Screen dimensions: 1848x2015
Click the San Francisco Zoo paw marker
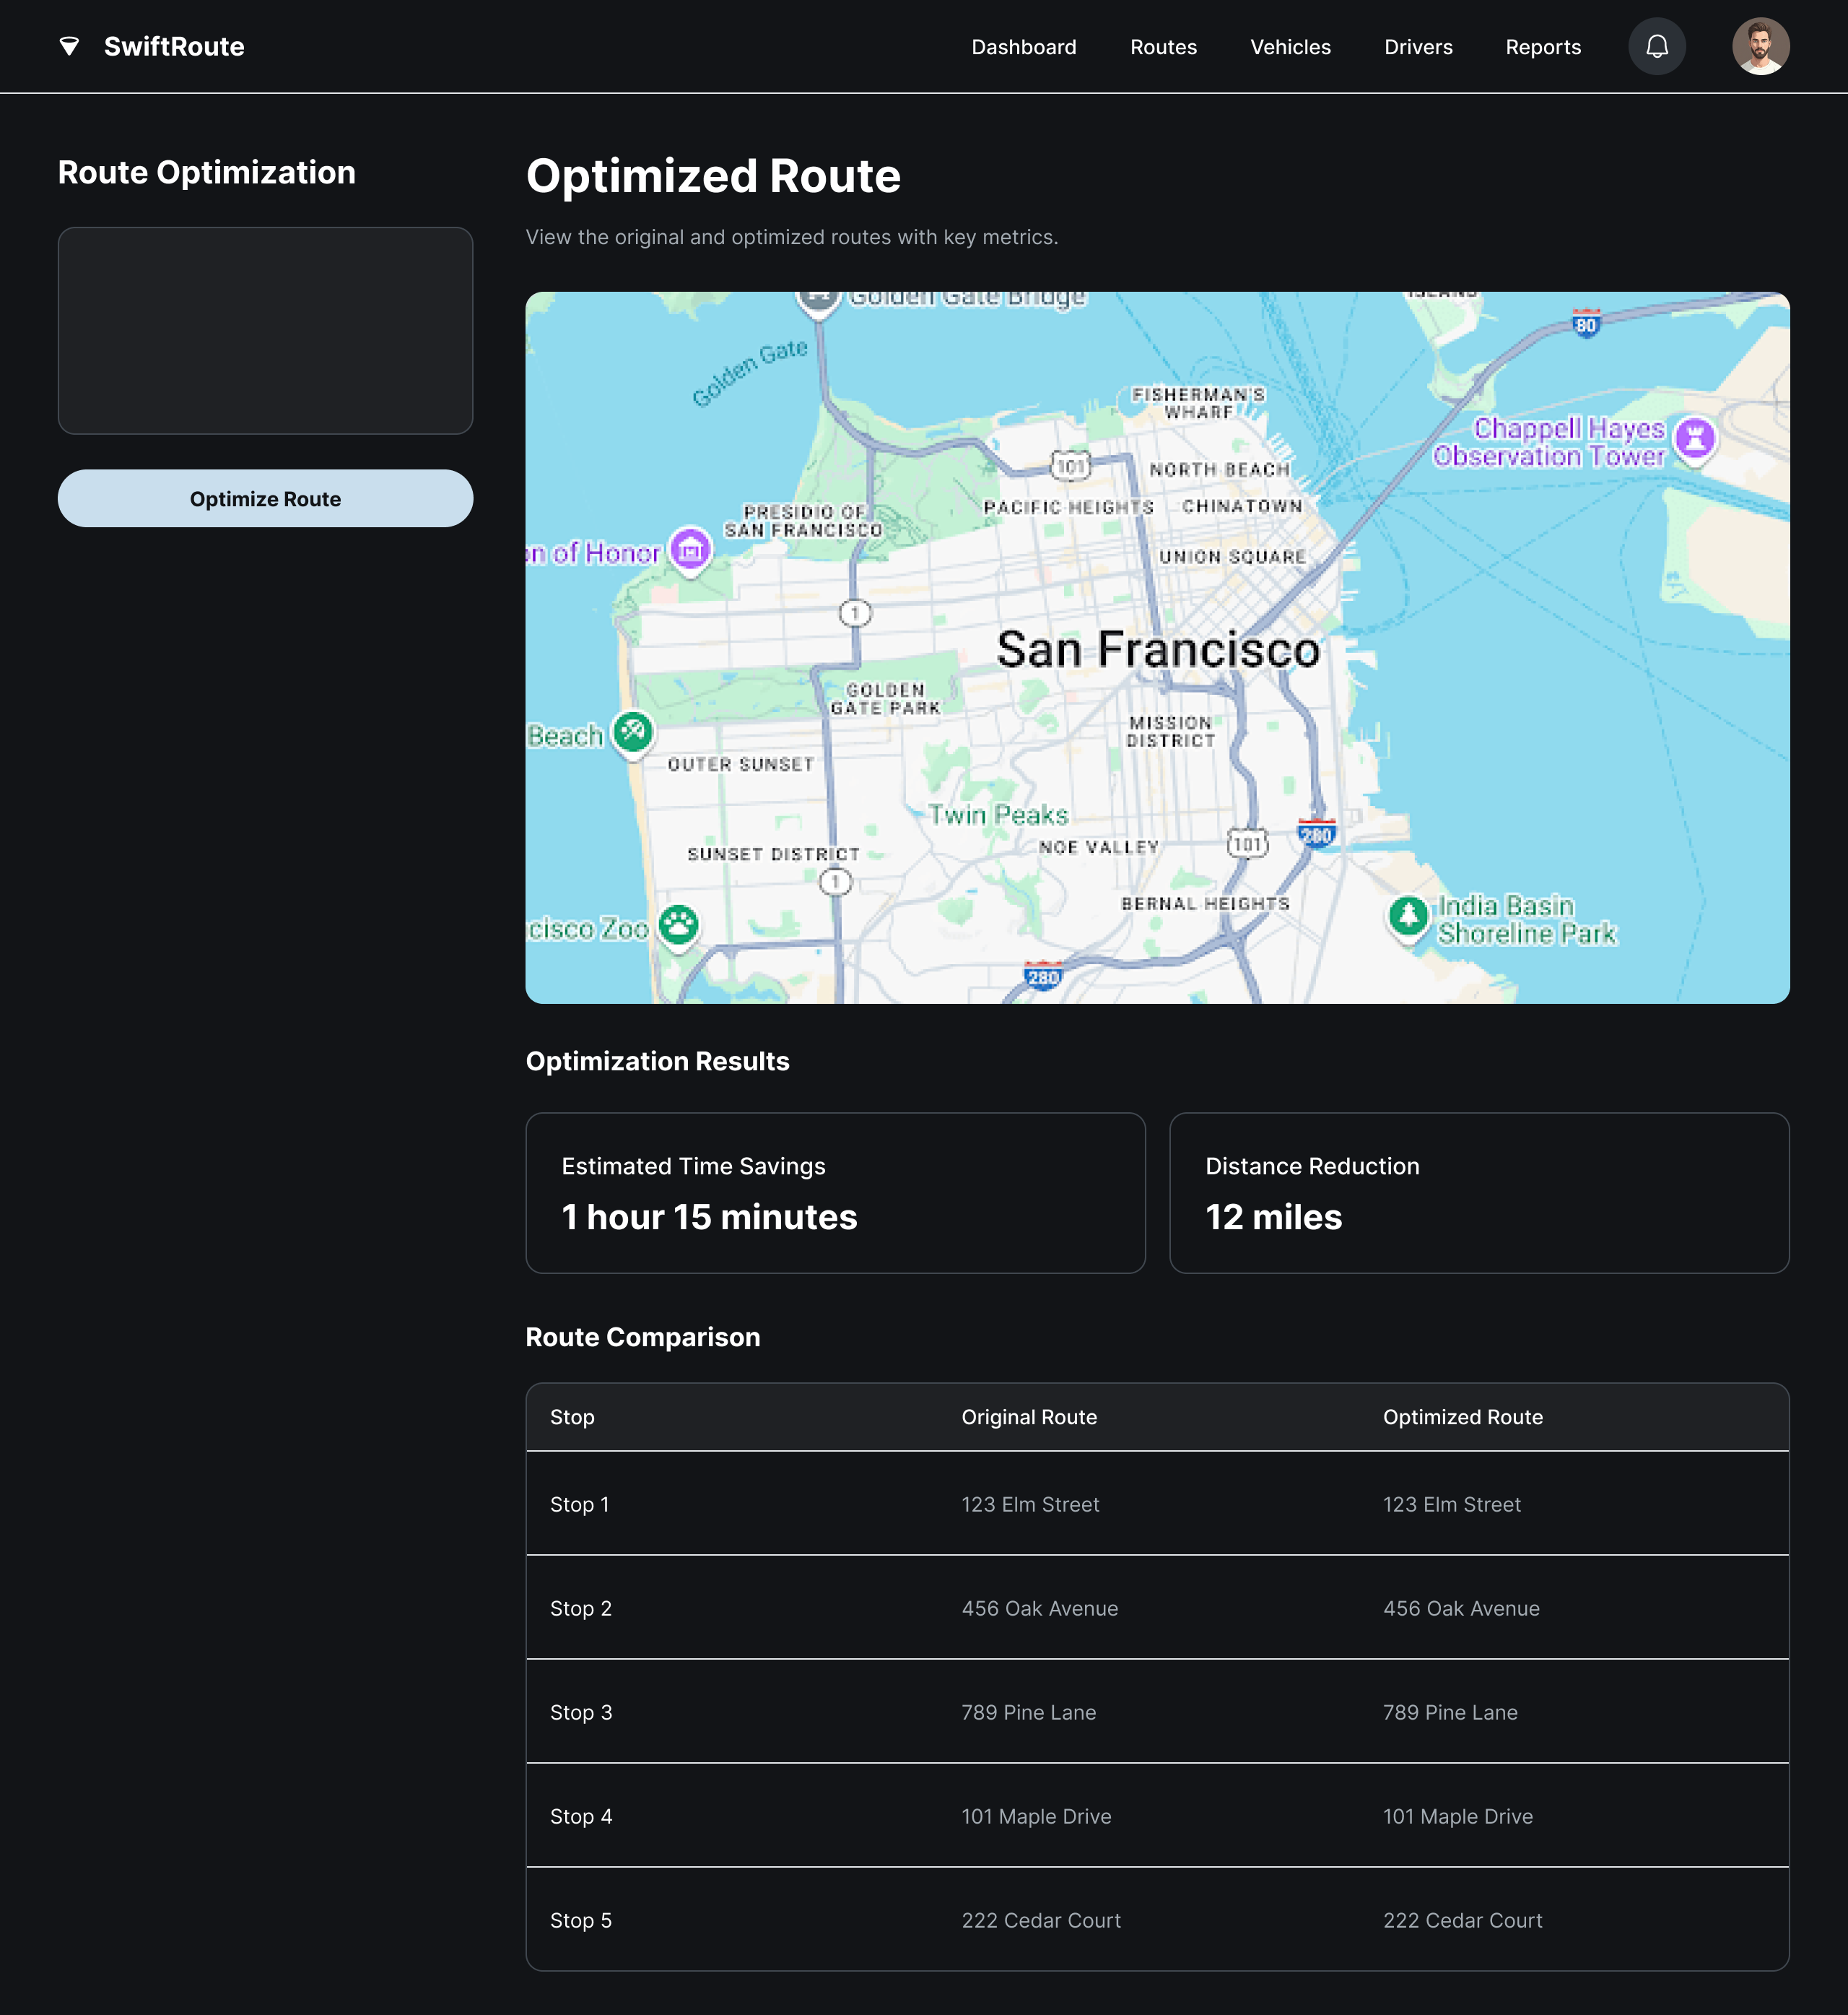(x=679, y=924)
